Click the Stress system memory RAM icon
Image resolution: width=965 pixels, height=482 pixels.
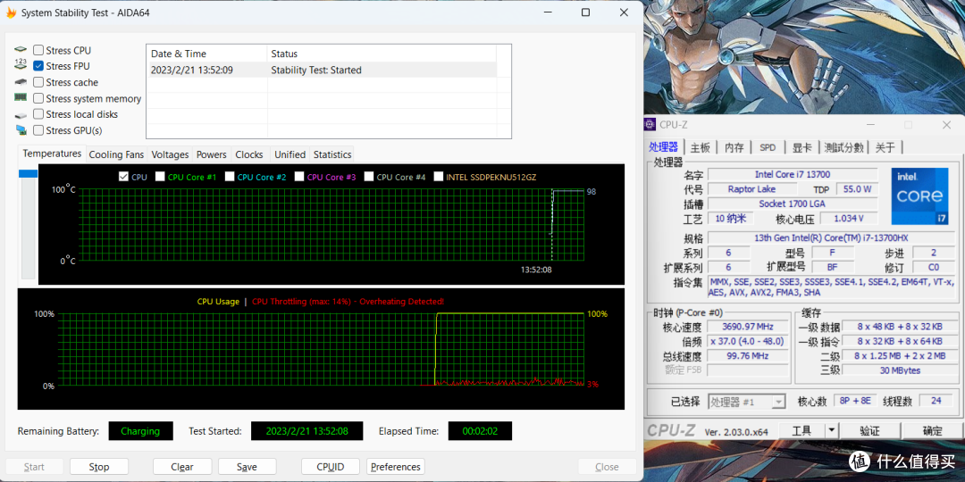pos(21,98)
